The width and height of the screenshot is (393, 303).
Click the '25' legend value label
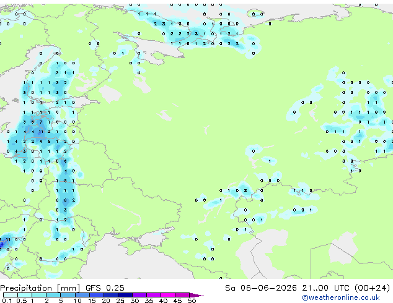pos(120,301)
